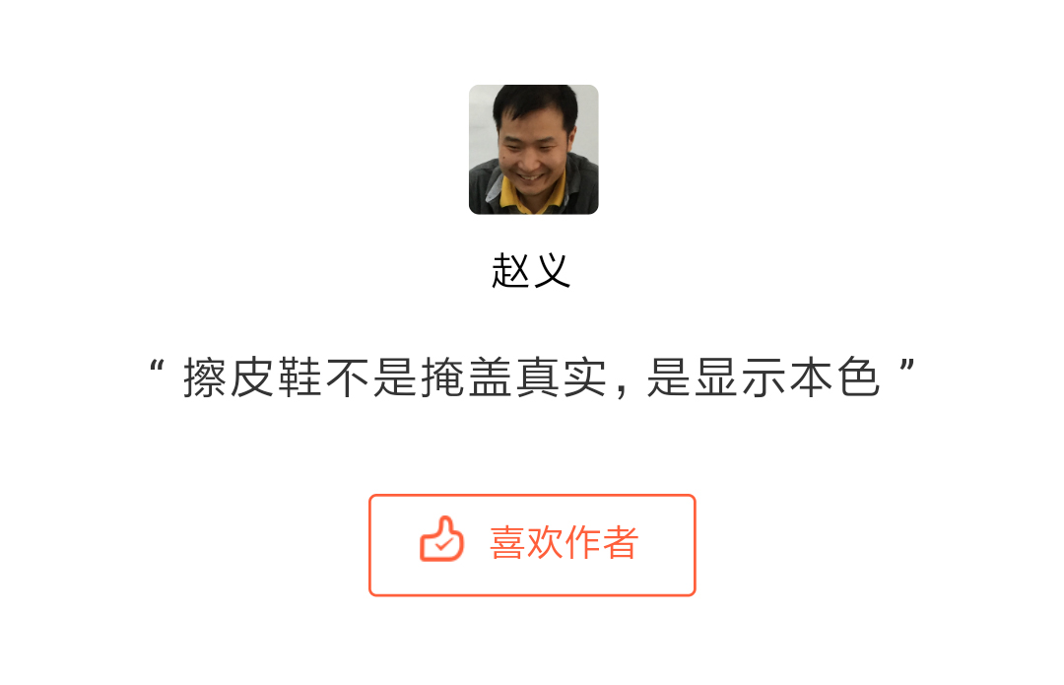Tap the closing quotation mark of the signature
The width and height of the screenshot is (1064, 685).
click(908, 368)
